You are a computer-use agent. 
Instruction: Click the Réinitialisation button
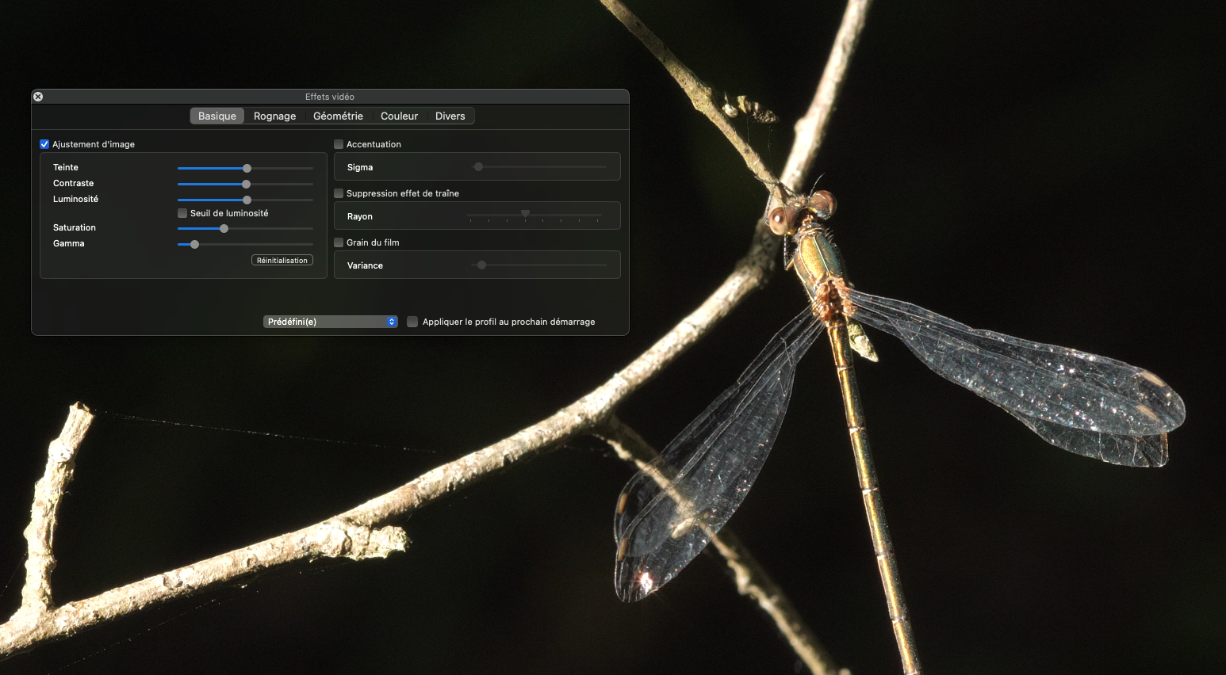[x=282, y=260]
